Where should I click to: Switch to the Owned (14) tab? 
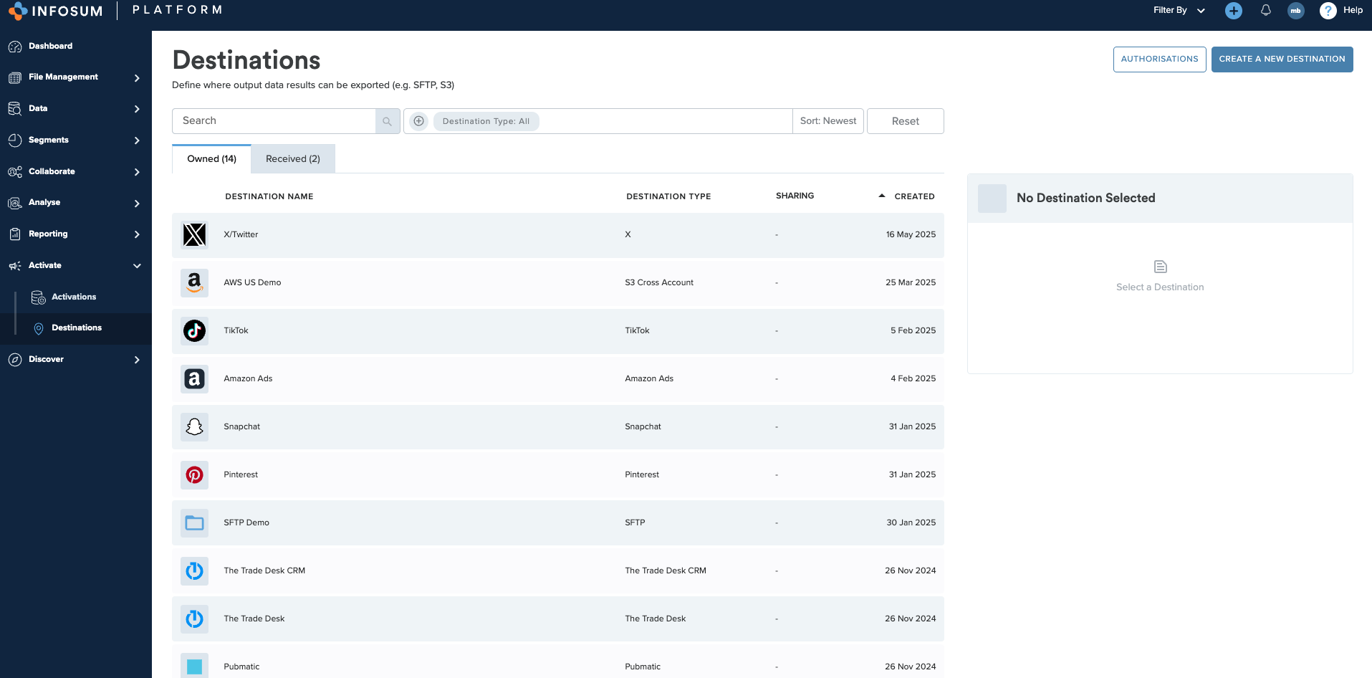pos(212,159)
